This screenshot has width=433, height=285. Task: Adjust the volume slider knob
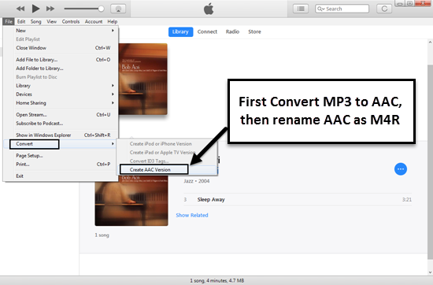[x=101, y=9]
